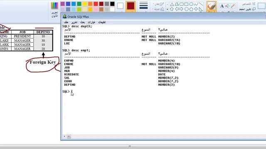Click the PRESIDENT cell in Paint table
The height and width of the screenshot is (149, 266).
point(22,36)
